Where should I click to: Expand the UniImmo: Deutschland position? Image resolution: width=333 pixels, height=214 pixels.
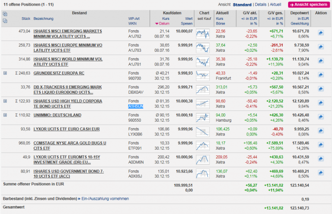pyautogui.click(x=5, y=115)
